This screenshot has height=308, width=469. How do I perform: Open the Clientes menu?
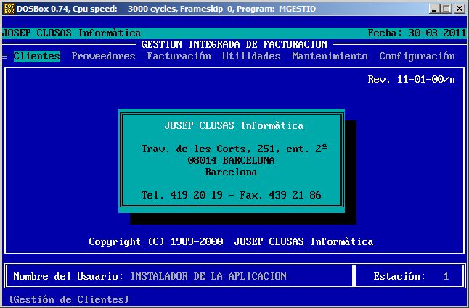pyautogui.click(x=36, y=57)
